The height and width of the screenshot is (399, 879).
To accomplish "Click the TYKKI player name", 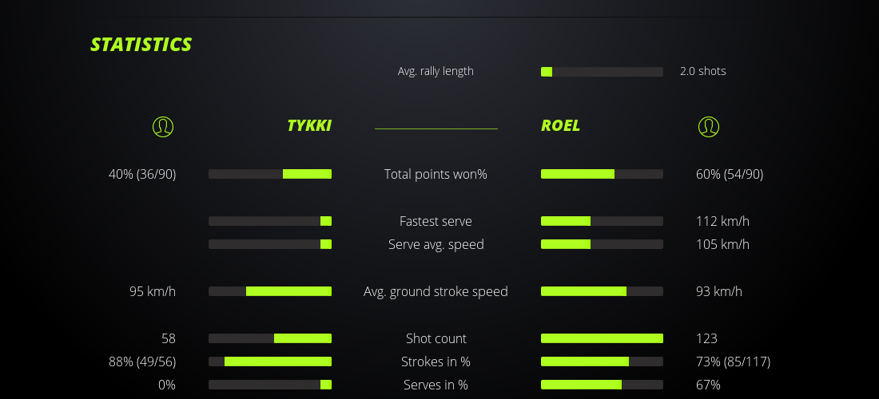I will (x=309, y=126).
